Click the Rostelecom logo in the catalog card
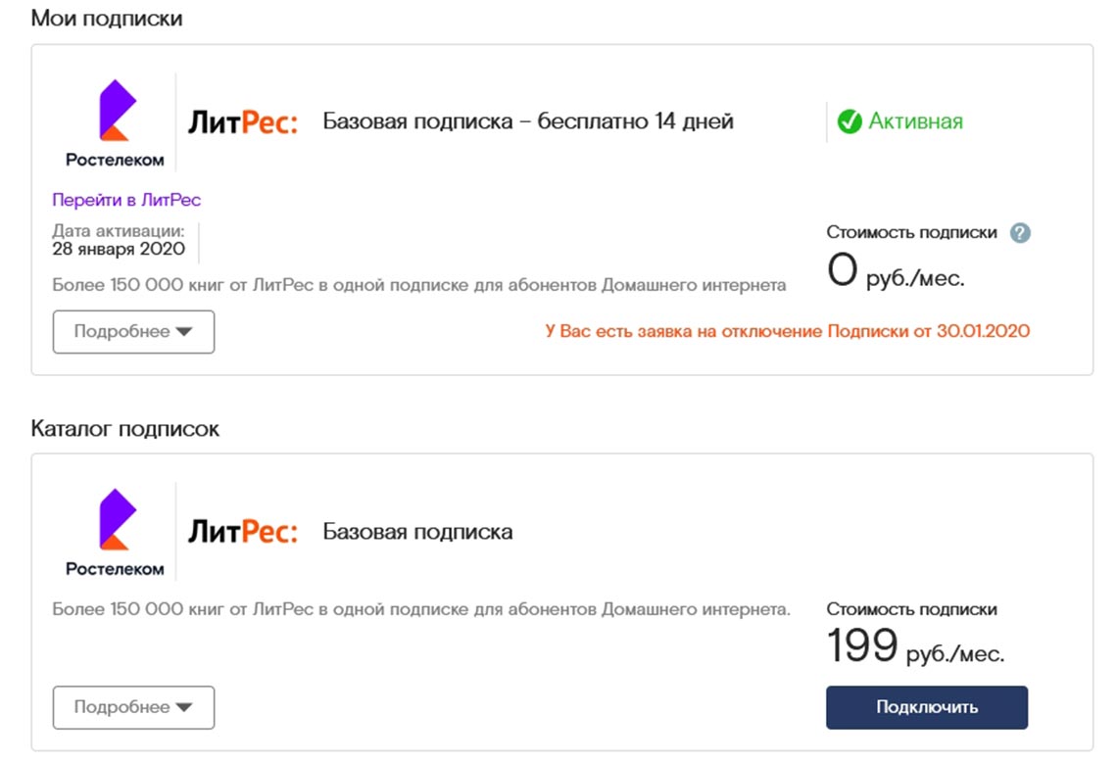This screenshot has height=763, width=1117. [x=115, y=532]
